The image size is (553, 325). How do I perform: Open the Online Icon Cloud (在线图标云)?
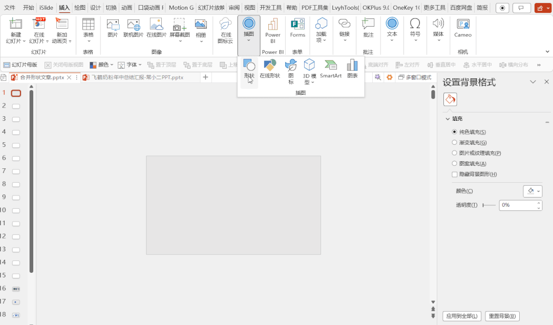(x=225, y=31)
